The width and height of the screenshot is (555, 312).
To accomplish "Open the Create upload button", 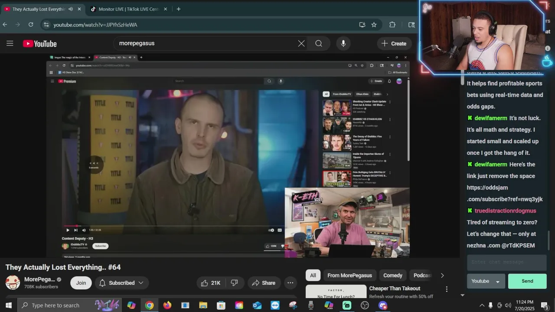I will click(x=394, y=43).
